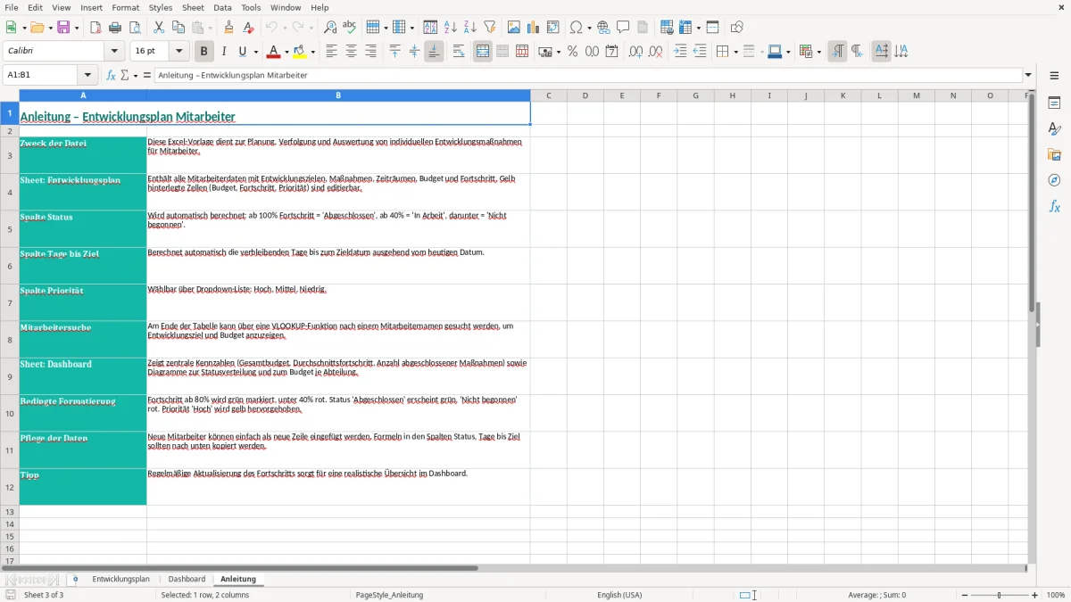Insert a hyperlink
Viewport: 1071px width, 602px height.
tap(604, 28)
